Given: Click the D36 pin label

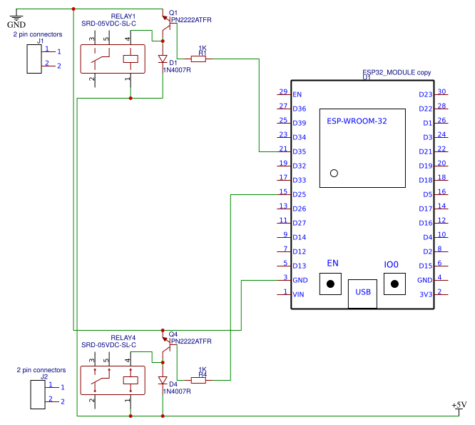Looking at the screenshot, I should coord(300,109).
